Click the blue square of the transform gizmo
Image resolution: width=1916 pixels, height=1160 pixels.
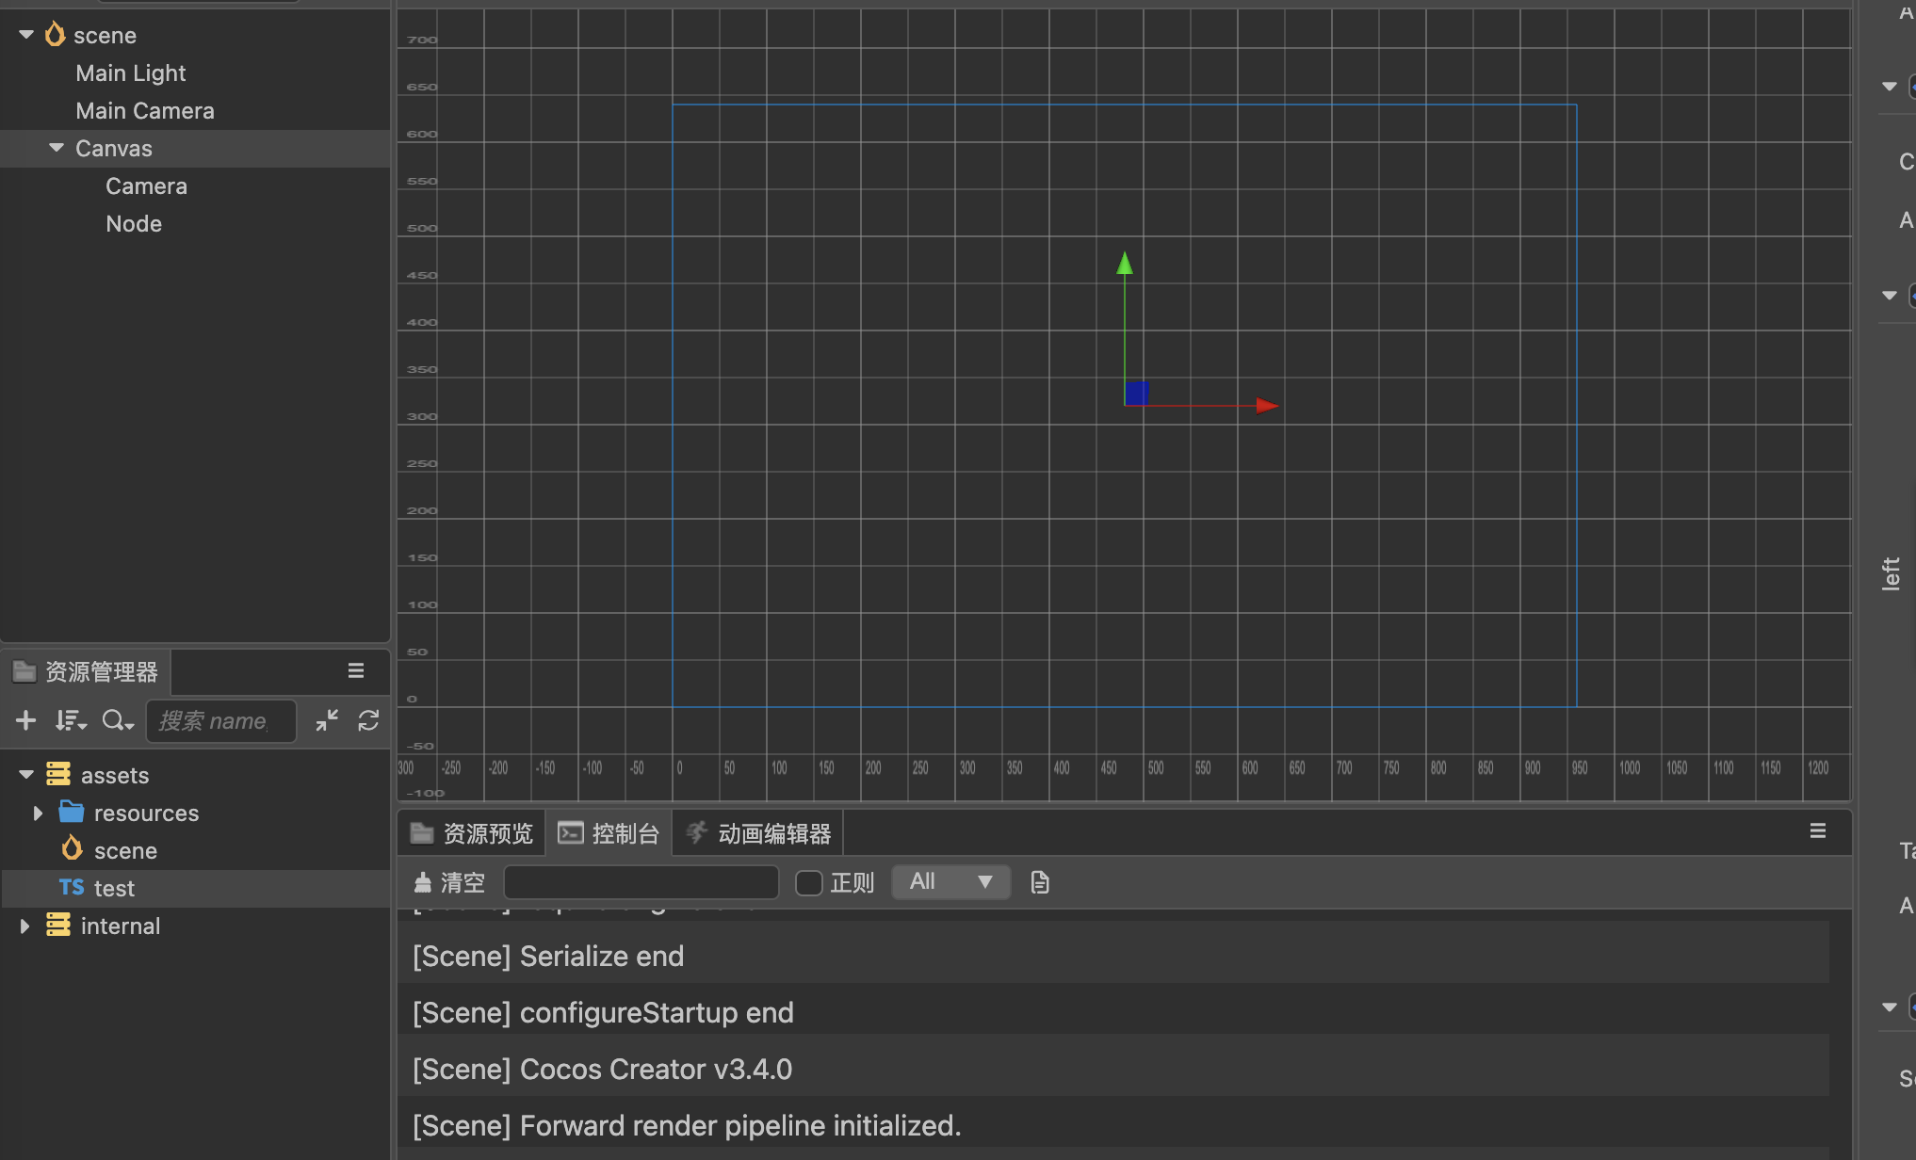1137,393
